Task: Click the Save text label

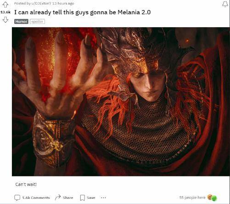Action: [91, 198]
